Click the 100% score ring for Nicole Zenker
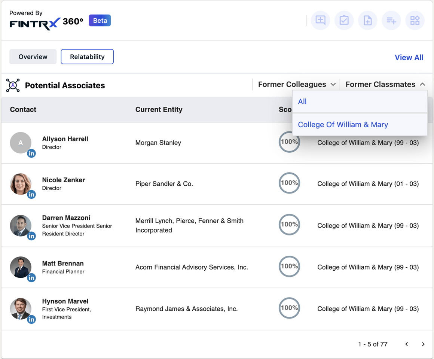This screenshot has width=434, height=359. pyautogui.click(x=289, y=183)
